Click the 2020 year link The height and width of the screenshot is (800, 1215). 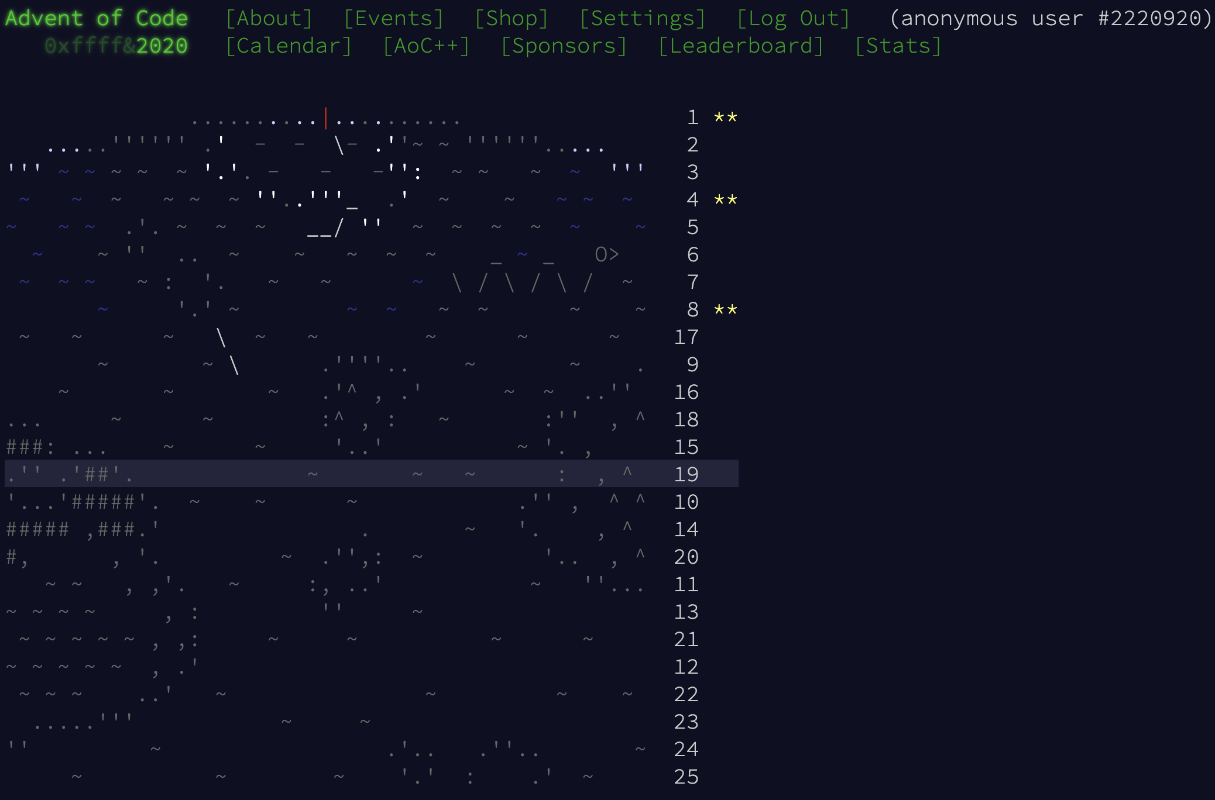coord(162,46)
